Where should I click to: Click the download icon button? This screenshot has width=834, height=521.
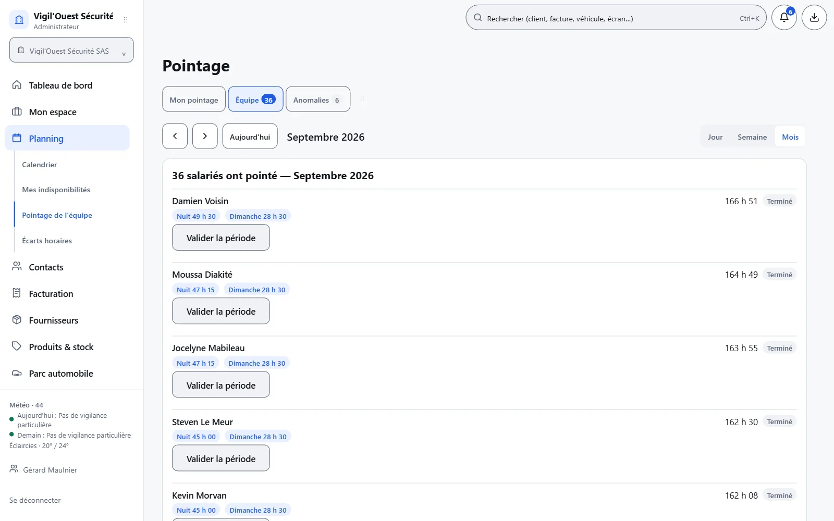tap(814, 18)
